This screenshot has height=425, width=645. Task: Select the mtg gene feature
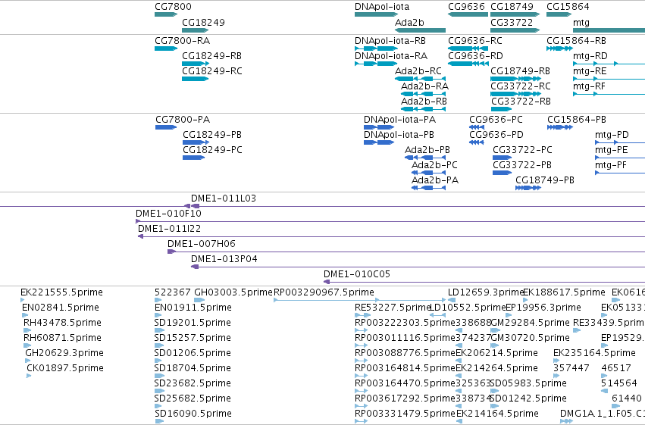click(x=609, y=30)
